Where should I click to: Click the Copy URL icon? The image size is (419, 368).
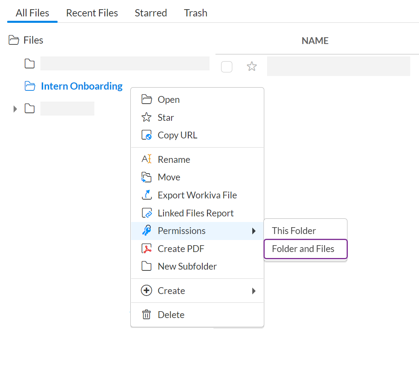[x=147, y=135]
